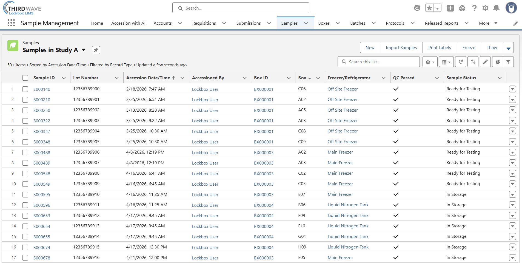Open the Released Reports tab
The image size is (522, 263).
click(441, 23)
